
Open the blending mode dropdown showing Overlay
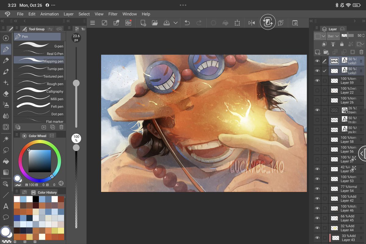click(333, 36)
